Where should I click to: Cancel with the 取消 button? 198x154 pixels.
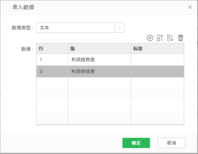click(172, 143)
